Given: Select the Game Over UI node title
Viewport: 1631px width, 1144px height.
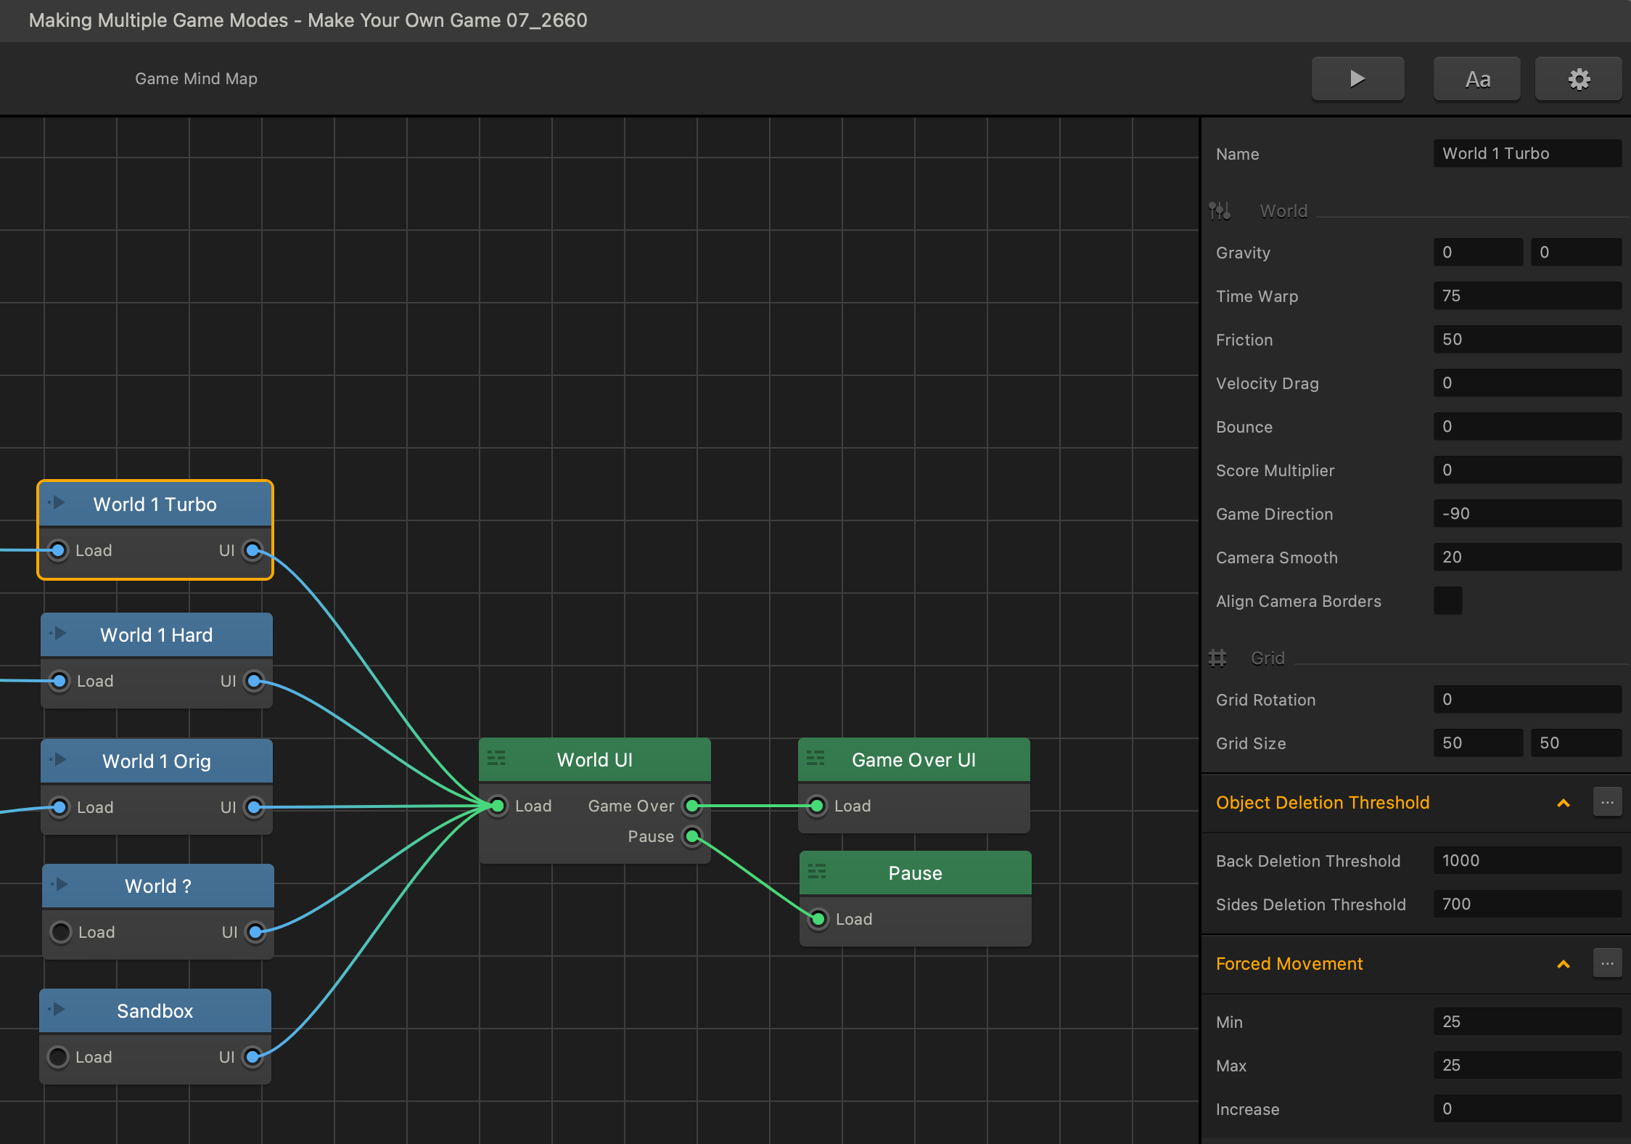Looking at the screenshot, I should tap(914, 760).
